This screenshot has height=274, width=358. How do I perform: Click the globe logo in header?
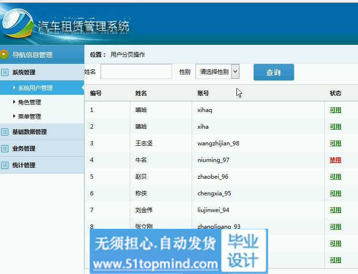[17, 24]
